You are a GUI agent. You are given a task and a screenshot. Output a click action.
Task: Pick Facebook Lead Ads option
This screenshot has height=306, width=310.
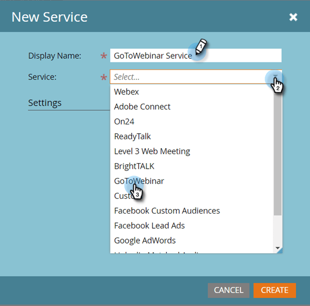pyautogui.click(x=192, y=226)
